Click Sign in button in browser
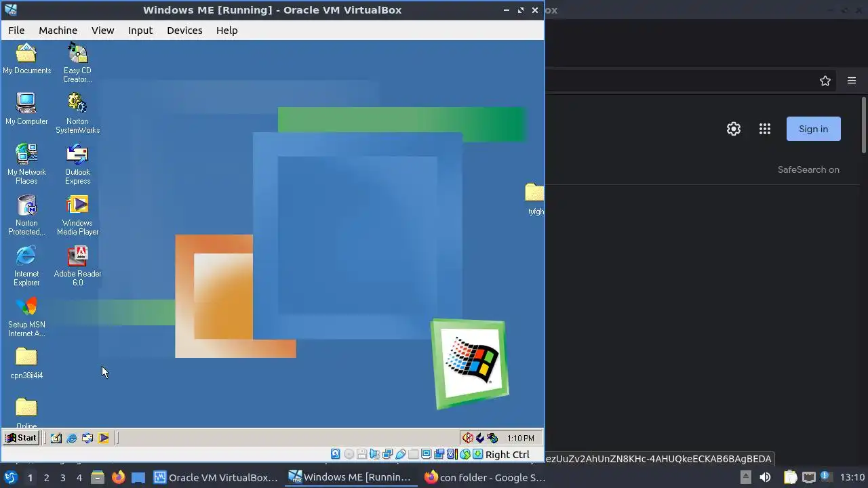Screen dimensions: 868x488 [813, 129]
